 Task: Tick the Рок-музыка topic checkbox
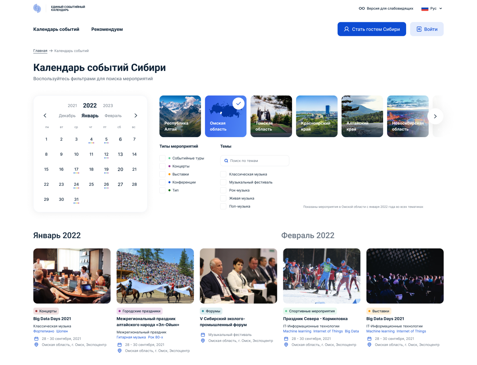[223, 190]
